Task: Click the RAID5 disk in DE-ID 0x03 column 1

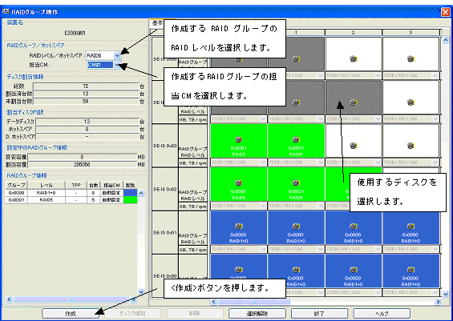Action: [x=296, y=141]
